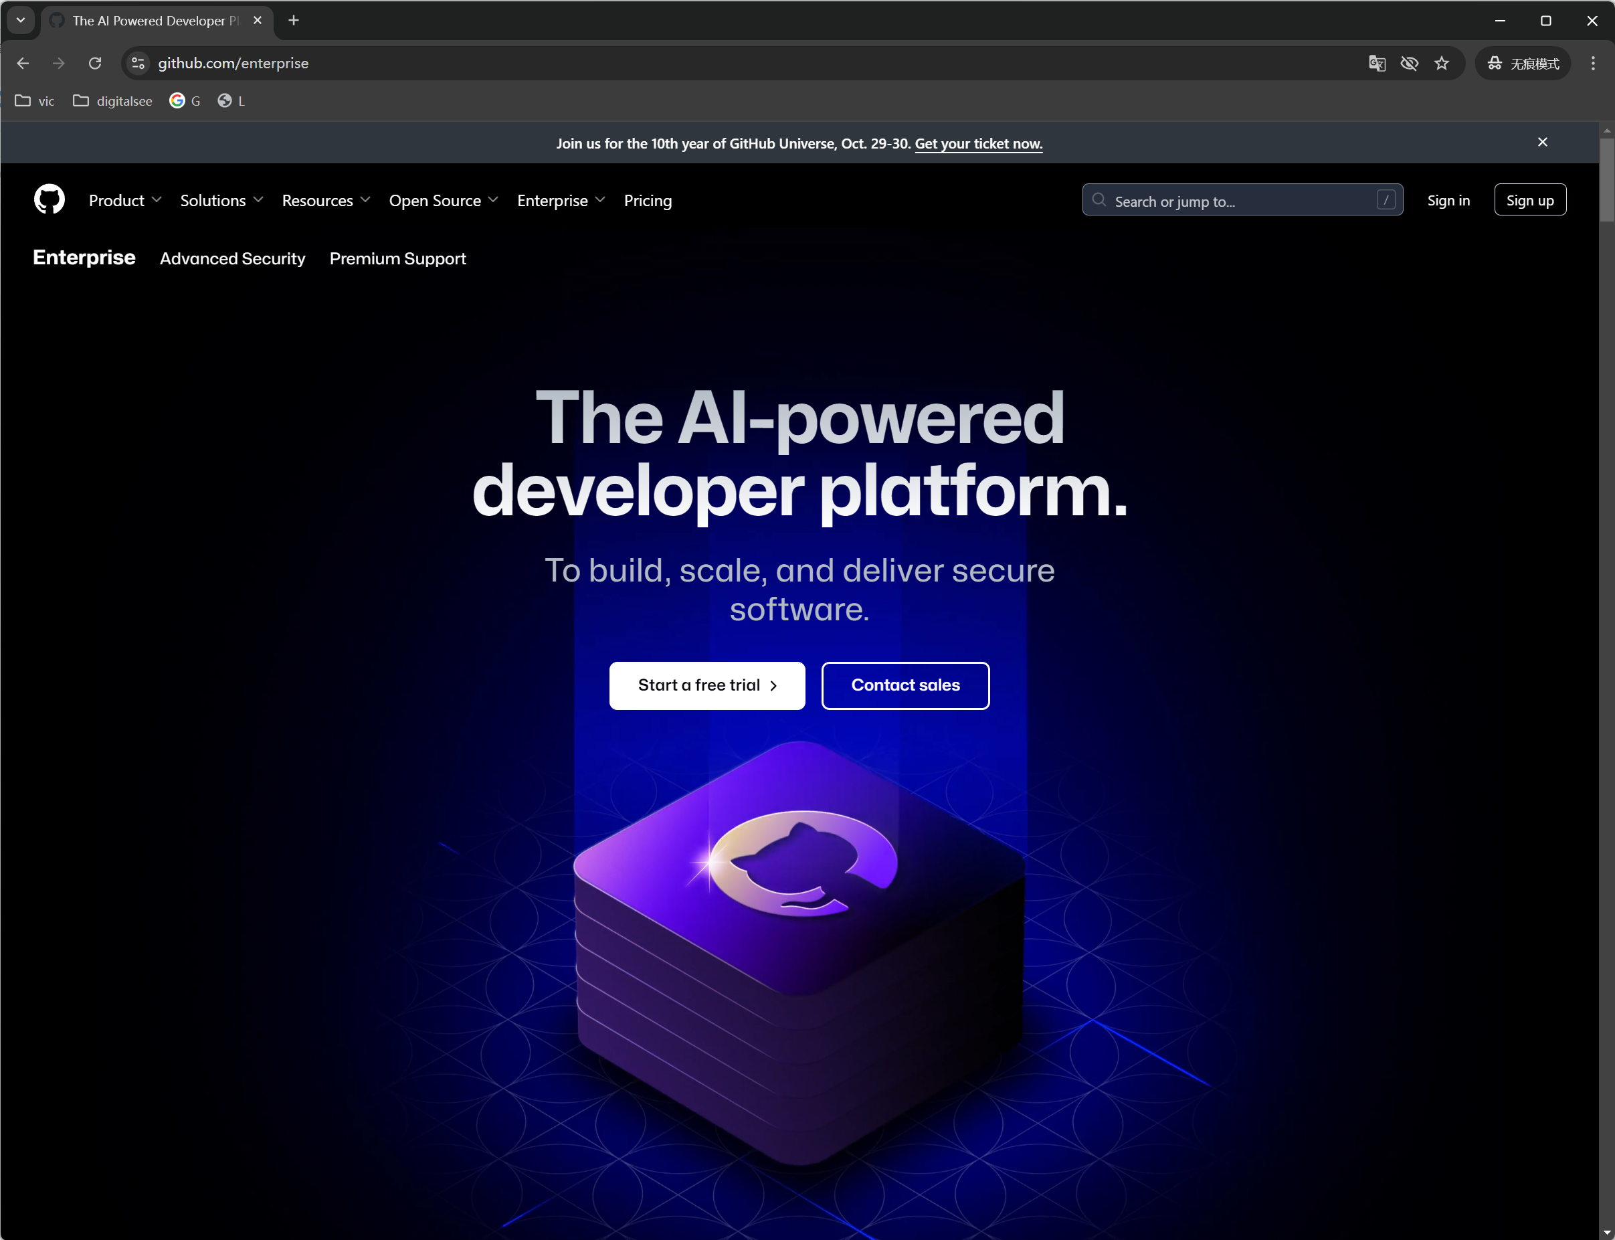1615x1240 pixels.
Task: Open the vic bookmarks folder
Action: pos(35,101)
